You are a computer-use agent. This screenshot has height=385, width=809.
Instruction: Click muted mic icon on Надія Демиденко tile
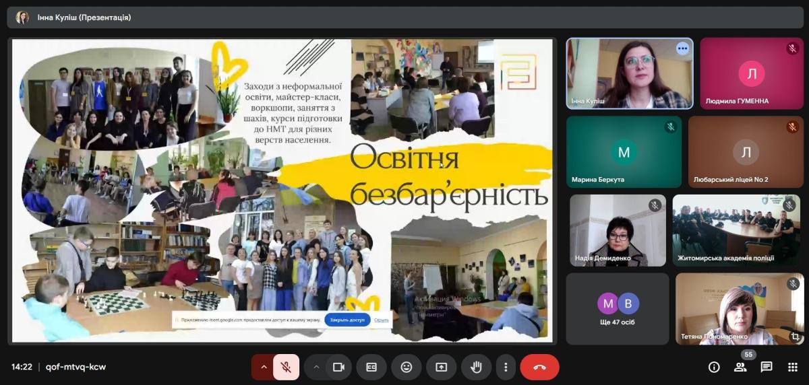coord(655,205)
